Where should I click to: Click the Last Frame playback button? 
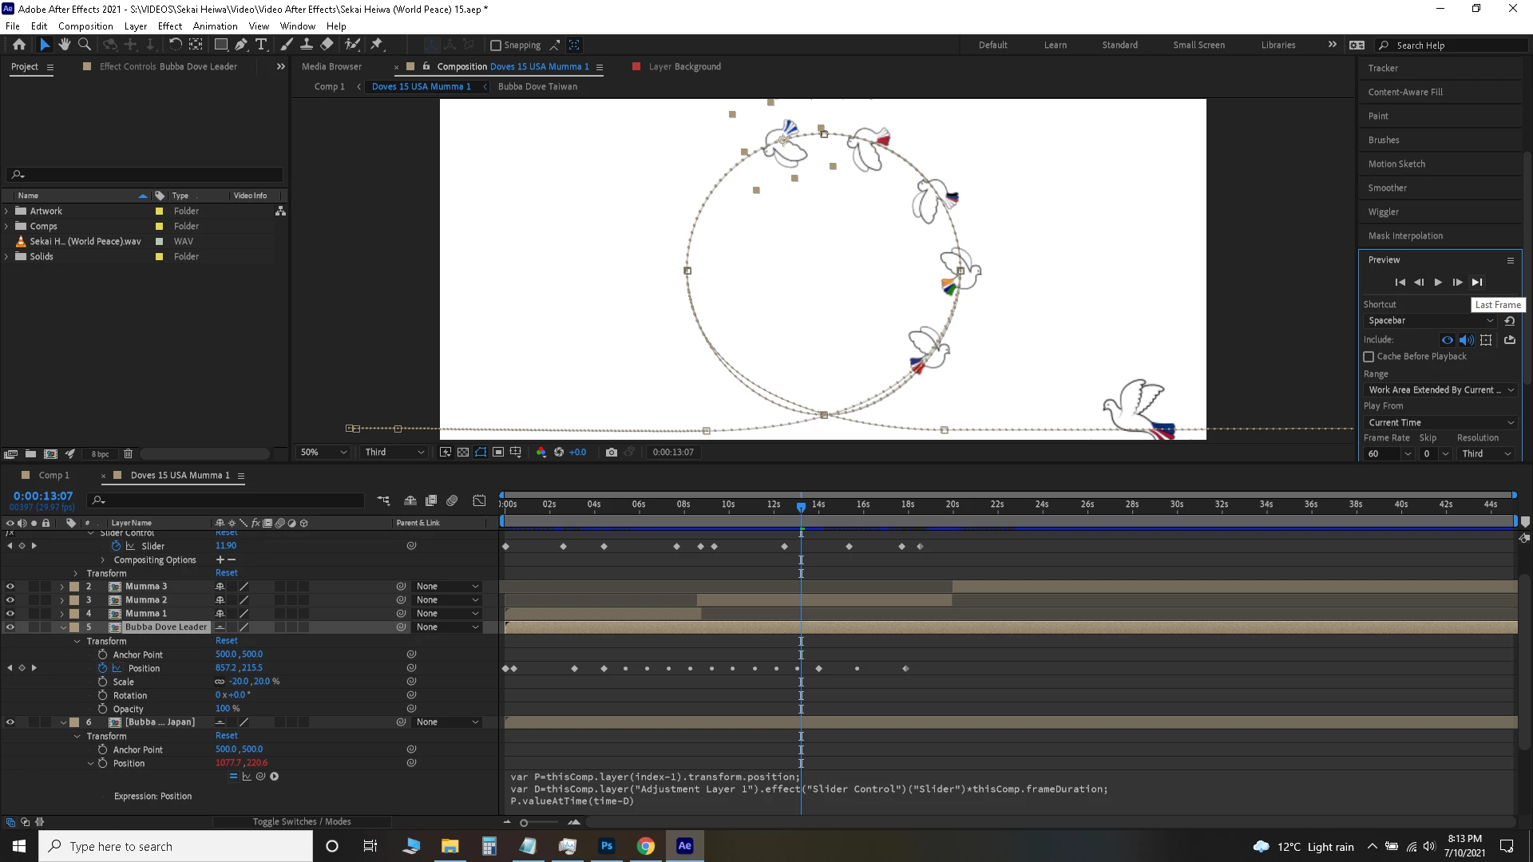[1477, 282]
